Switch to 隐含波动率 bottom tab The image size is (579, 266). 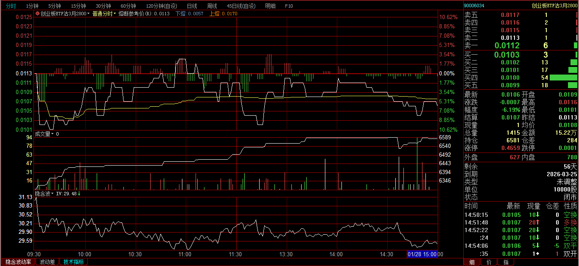click(x=18, y=262)
